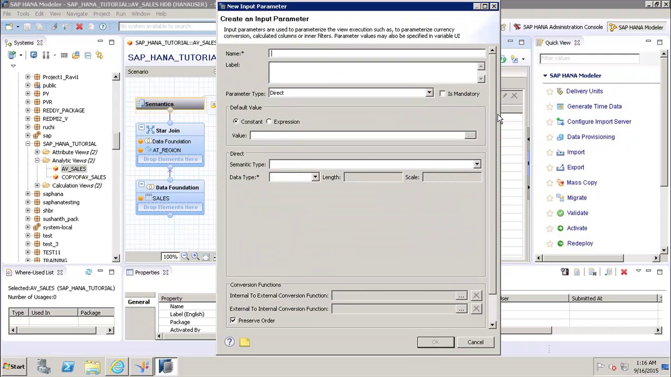Click the Redeploy green icon
The height and width of the screenshot is (377, 671).
click(x=560, y=243)
